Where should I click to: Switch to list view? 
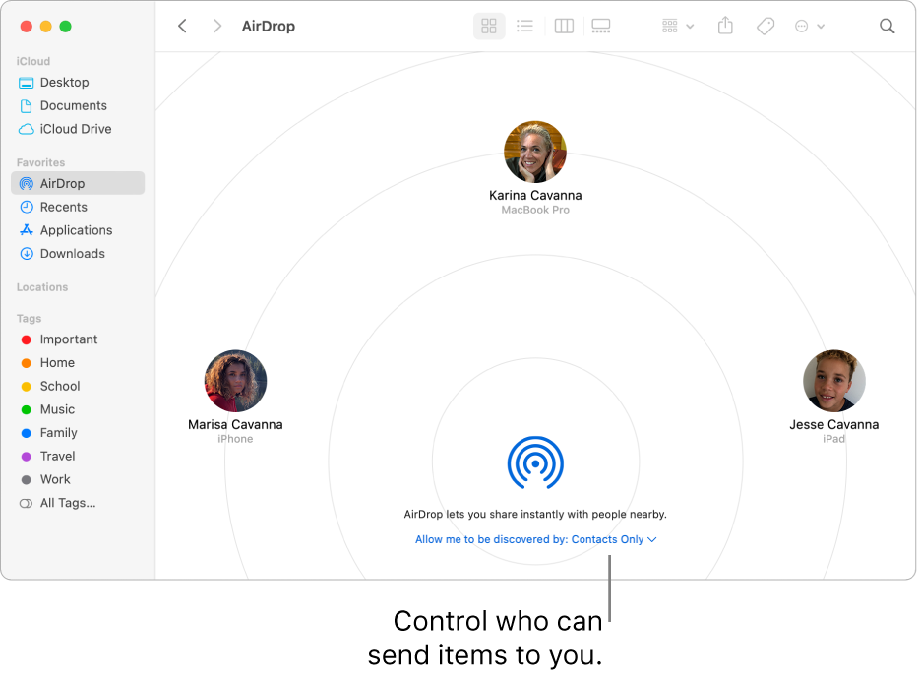(x=524, y=26)
